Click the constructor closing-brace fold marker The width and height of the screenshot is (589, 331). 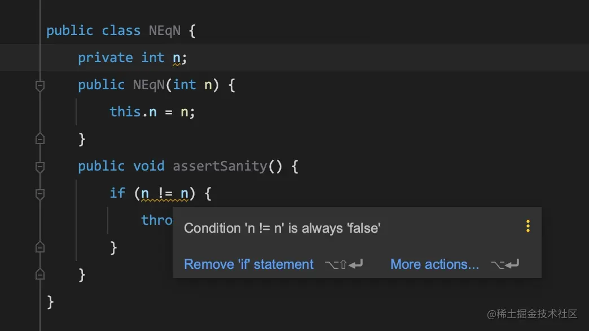[40, 139]
